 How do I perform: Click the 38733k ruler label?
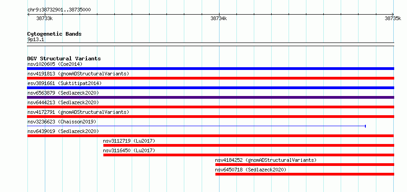(45, 18)
